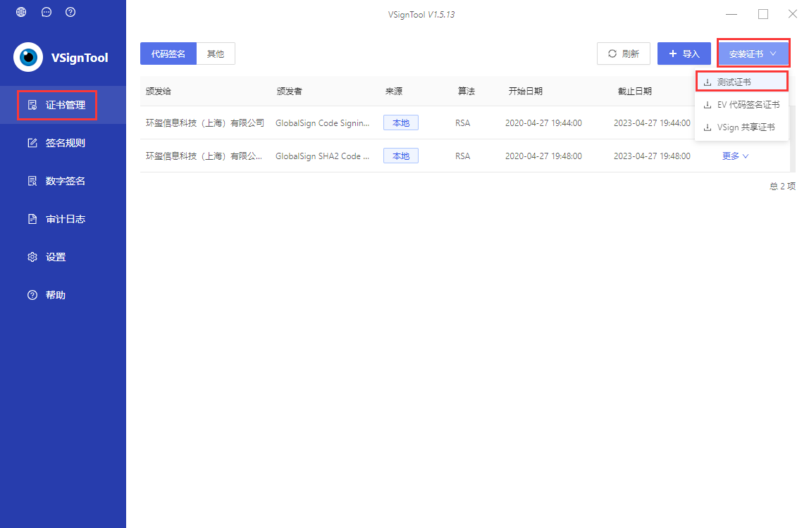Switch to the 代码签名 tab

coord(168,54)
